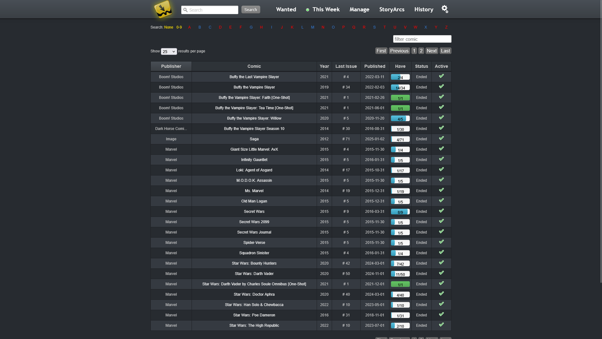Go to page 2 of results
Screen dimensions: 602x339
[421, 51]
